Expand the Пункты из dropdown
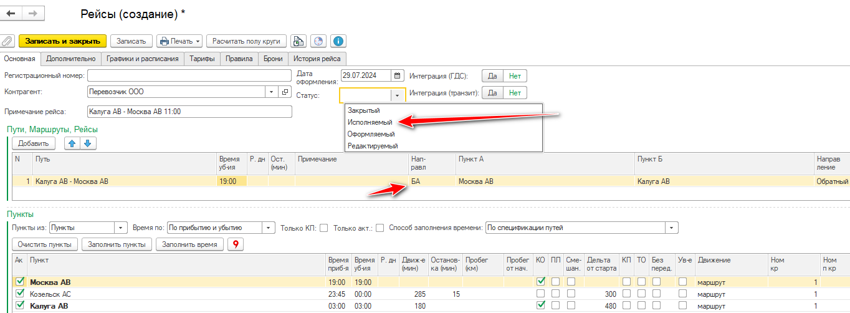 point(122,228)
